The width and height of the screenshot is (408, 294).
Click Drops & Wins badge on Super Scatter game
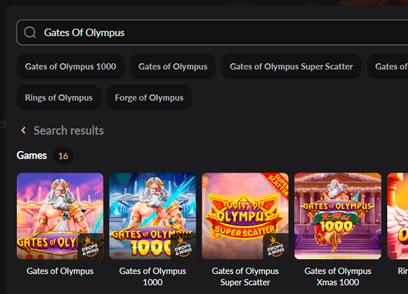[x=276, y=246]
